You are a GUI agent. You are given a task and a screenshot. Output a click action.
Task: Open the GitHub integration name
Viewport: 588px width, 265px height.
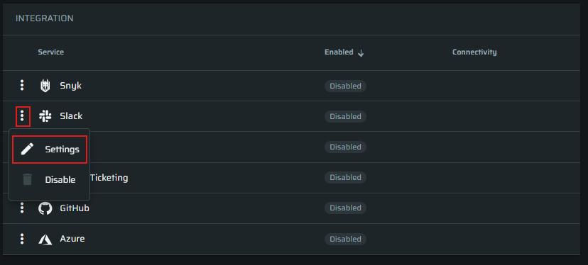(75, 208)
